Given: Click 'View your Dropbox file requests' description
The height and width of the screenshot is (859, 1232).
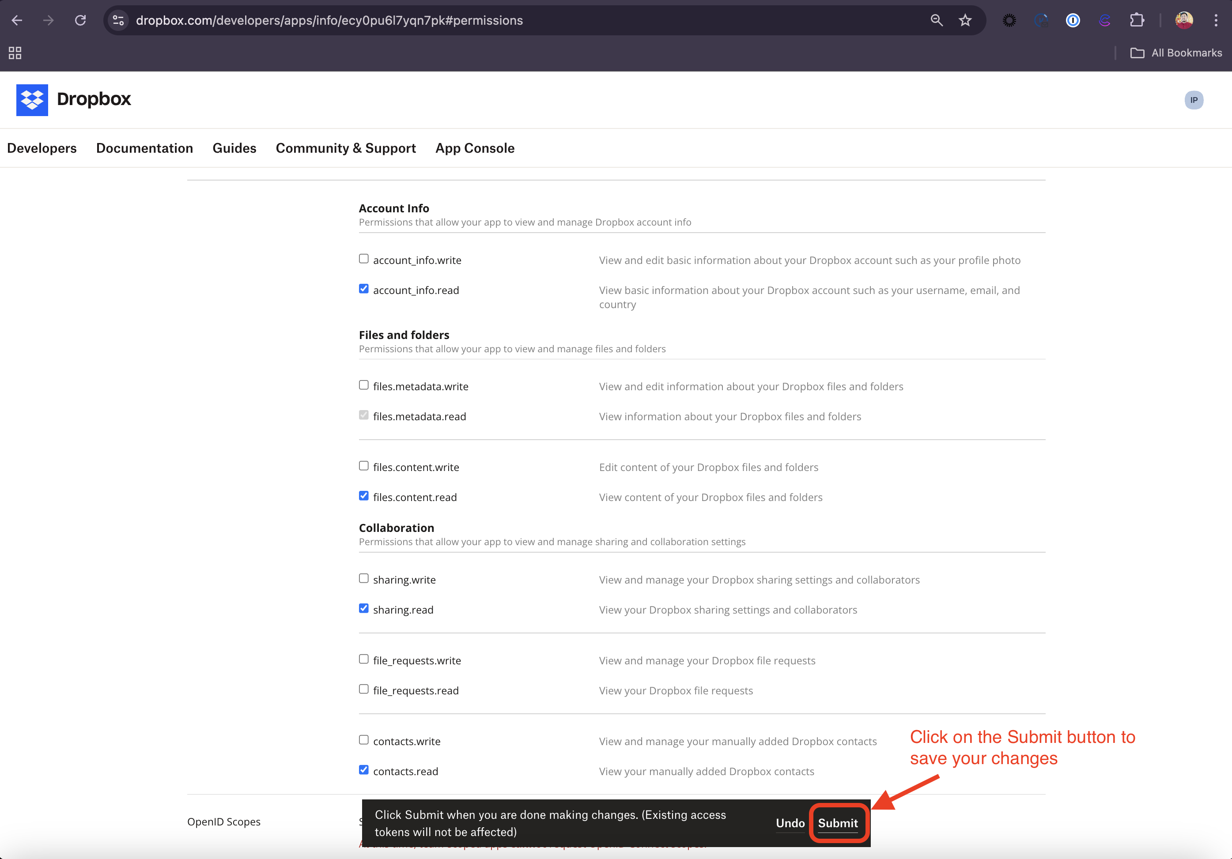Looking at the screenshot, I should tap(676, 691).
